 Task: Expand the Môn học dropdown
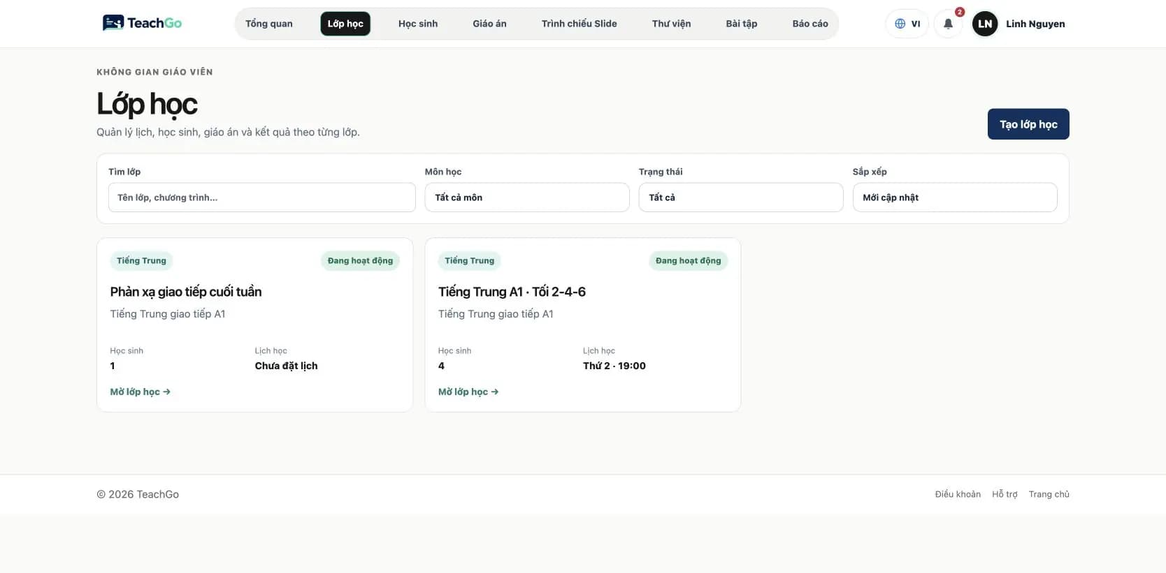pyautogui.click(x=527, y=198)
